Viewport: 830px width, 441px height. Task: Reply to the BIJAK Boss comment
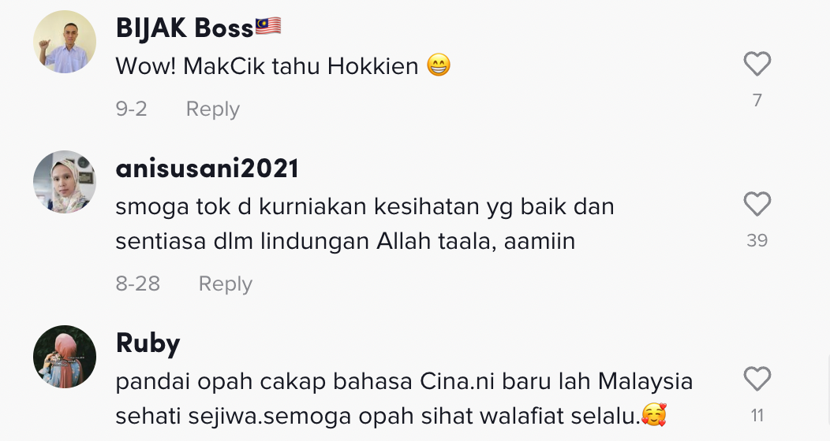coord(213,109)
